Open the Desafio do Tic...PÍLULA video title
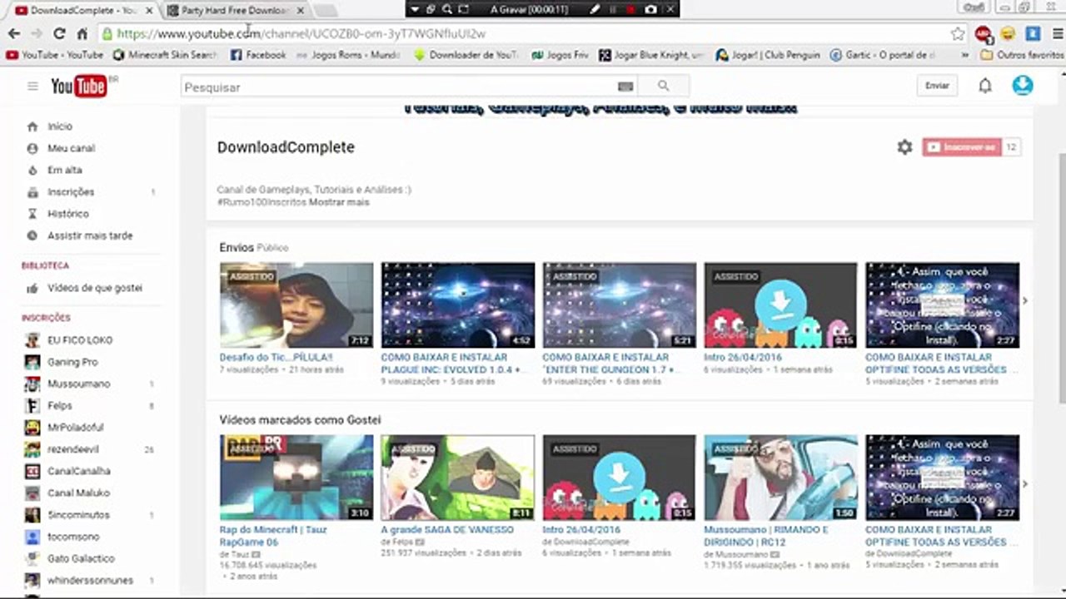Screen dimensions: 1066x599 pos(276,358)
